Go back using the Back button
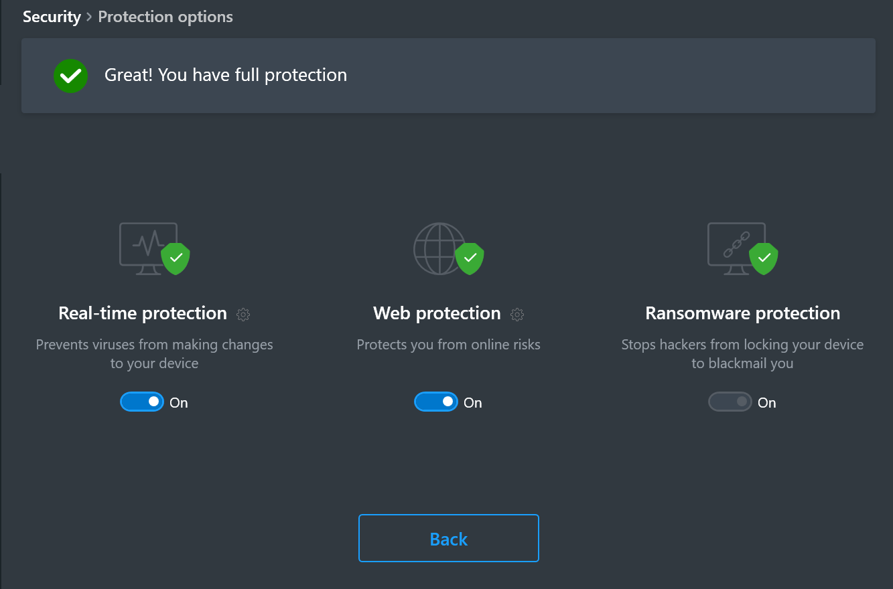This screenshot has height=589, width=893. [x=449, y=538]
